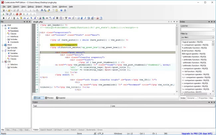This screenshot has height=135, width=216.
Task: Click the Open folder toolbar icon
Action: 9,10
